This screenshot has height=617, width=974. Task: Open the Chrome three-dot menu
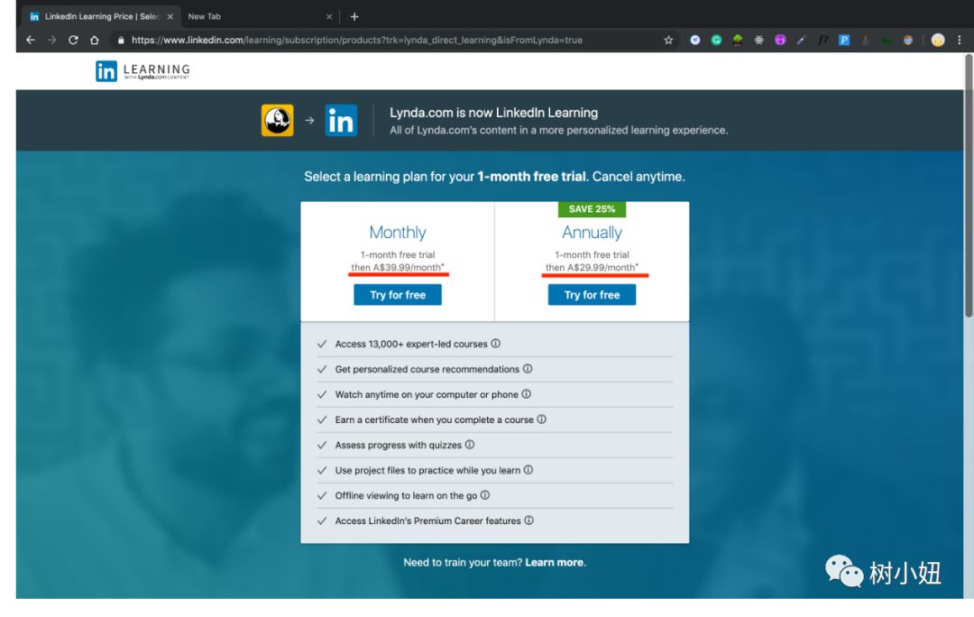tap(959, 40)
